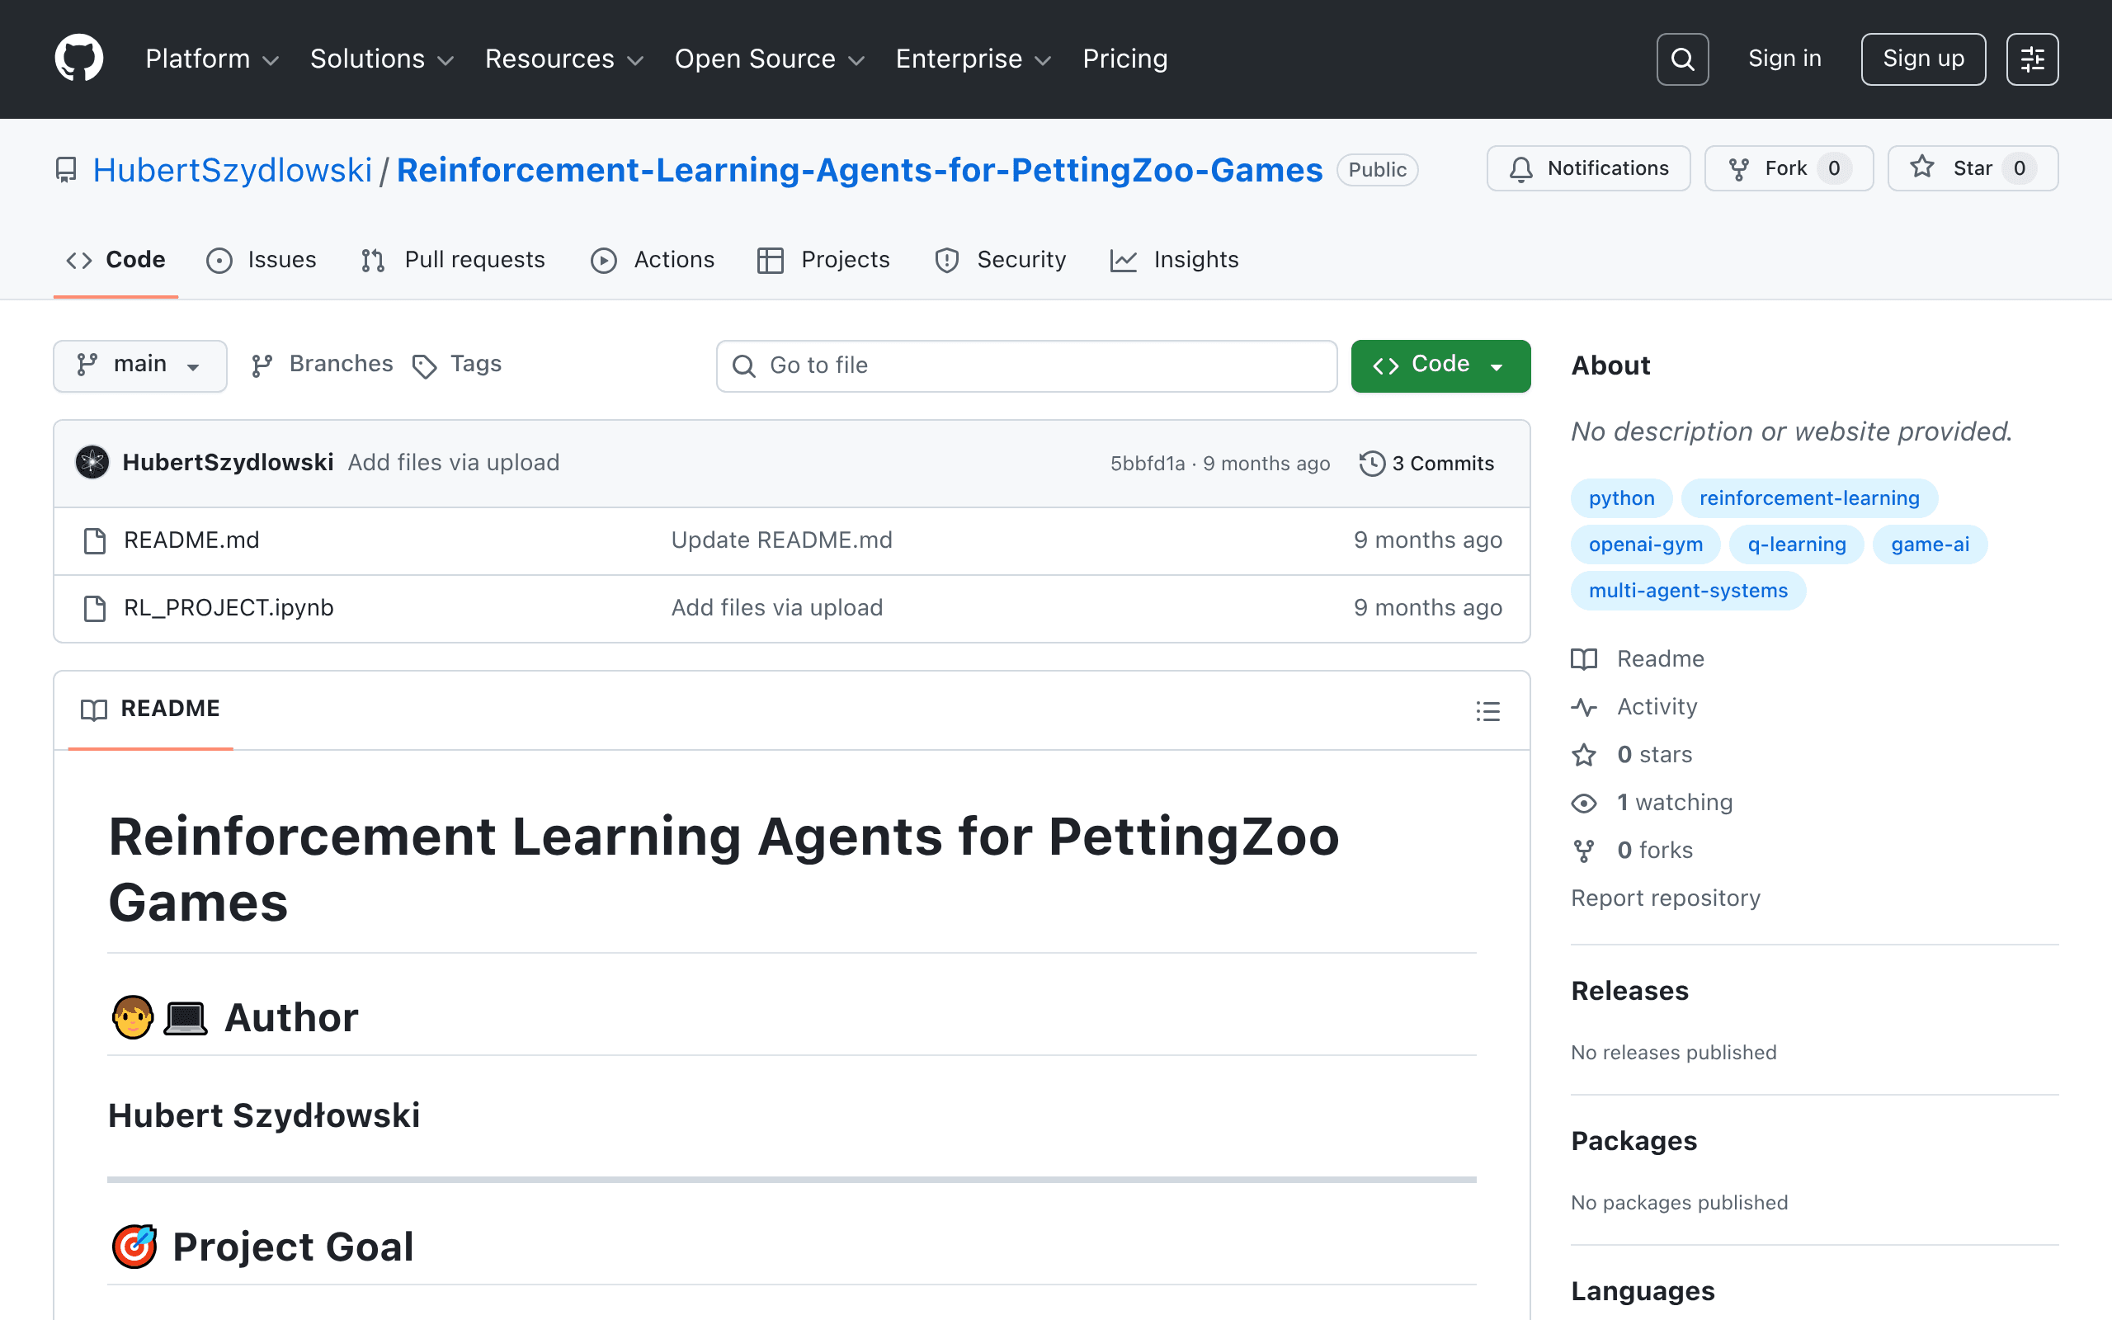Open the Packages heading link
The width and height of the screenshot is (2112, 1320).
click(x=1633, y=1141)
